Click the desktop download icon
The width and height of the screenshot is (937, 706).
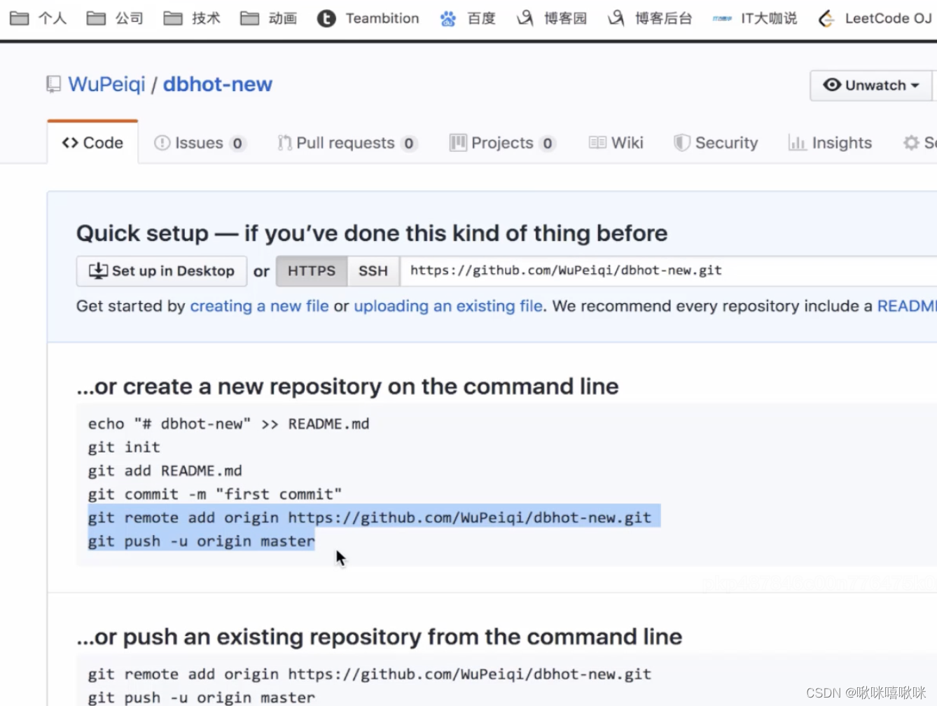click(98, 270)
